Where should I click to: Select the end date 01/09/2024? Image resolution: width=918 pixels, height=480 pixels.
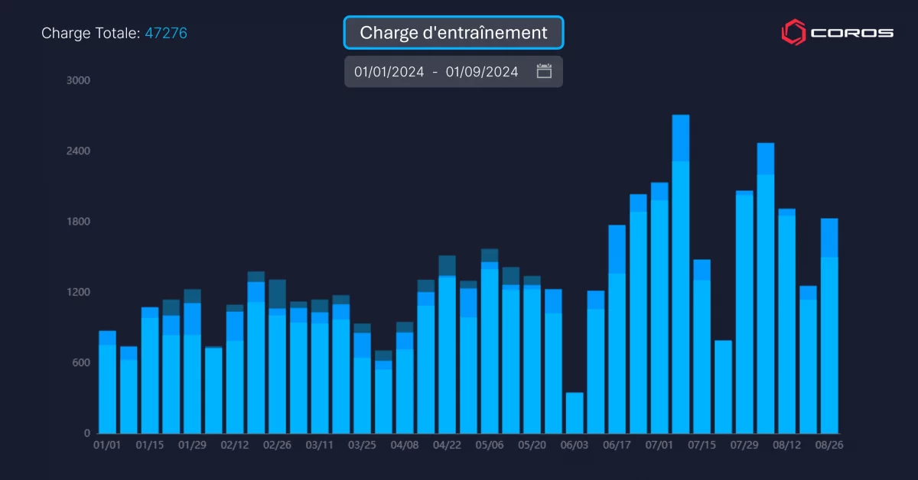pos(482,72)
